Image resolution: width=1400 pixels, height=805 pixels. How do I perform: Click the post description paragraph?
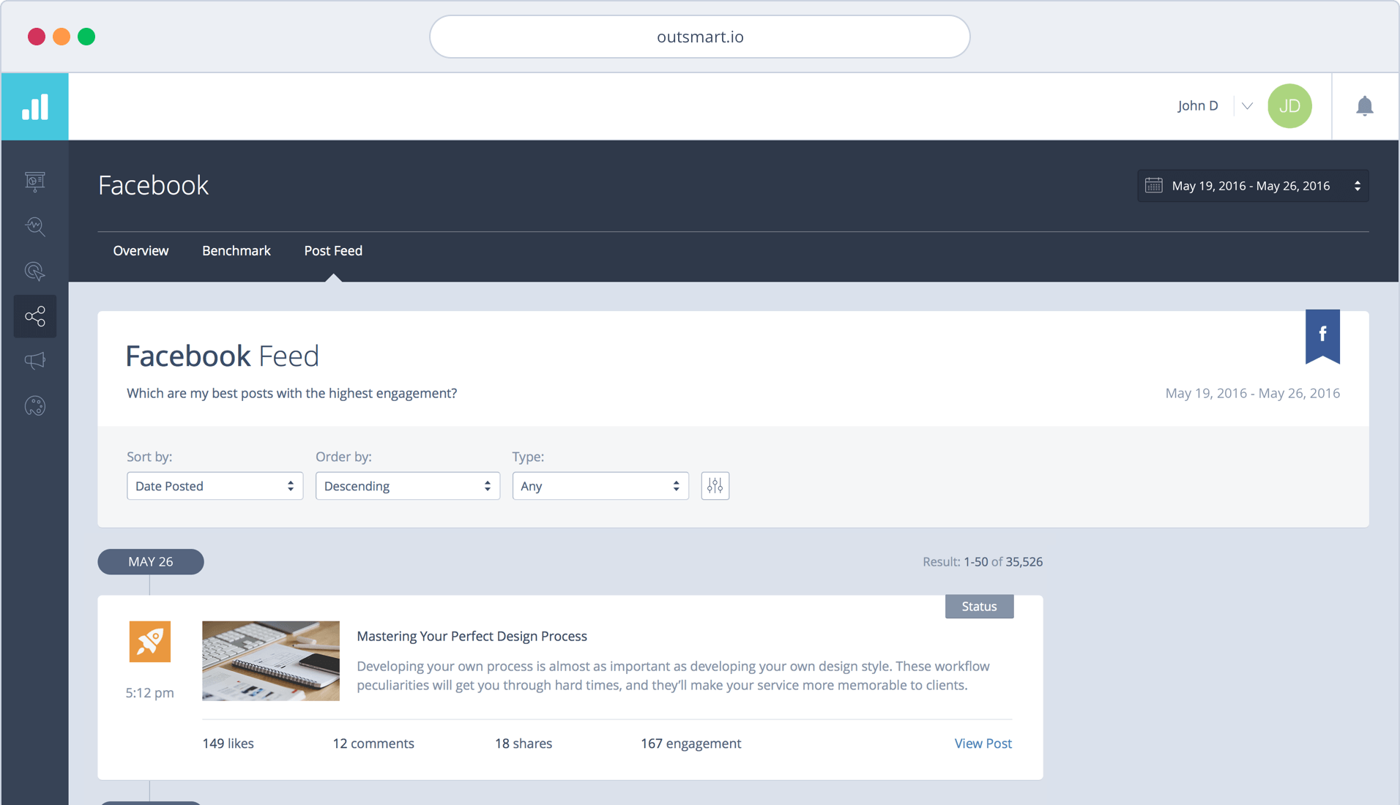[x=673, y=675]
